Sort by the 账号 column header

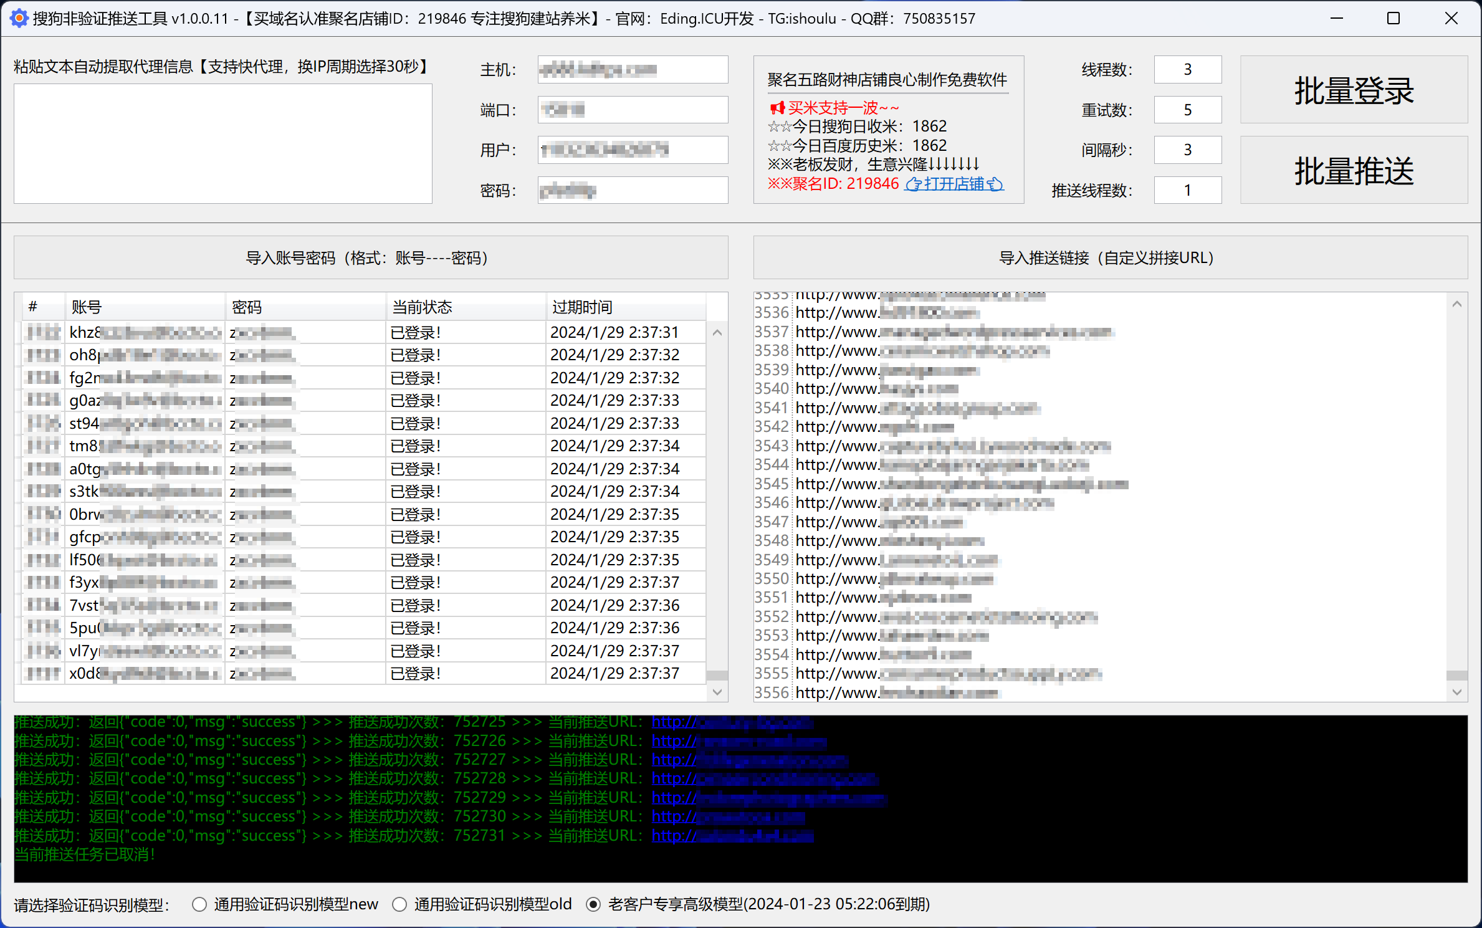tap(145, 307)
